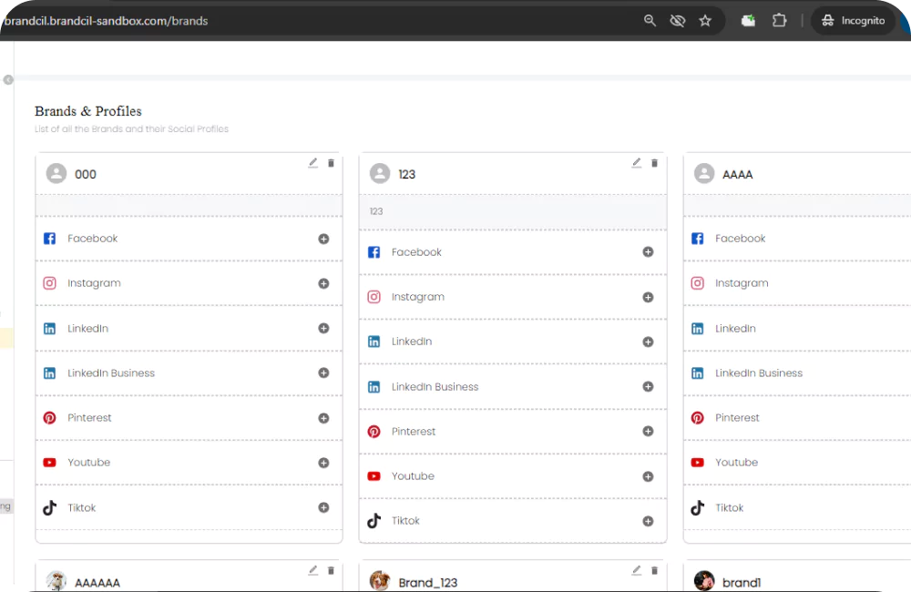Edit brand 123 with the pencil icon

[637, 163]
